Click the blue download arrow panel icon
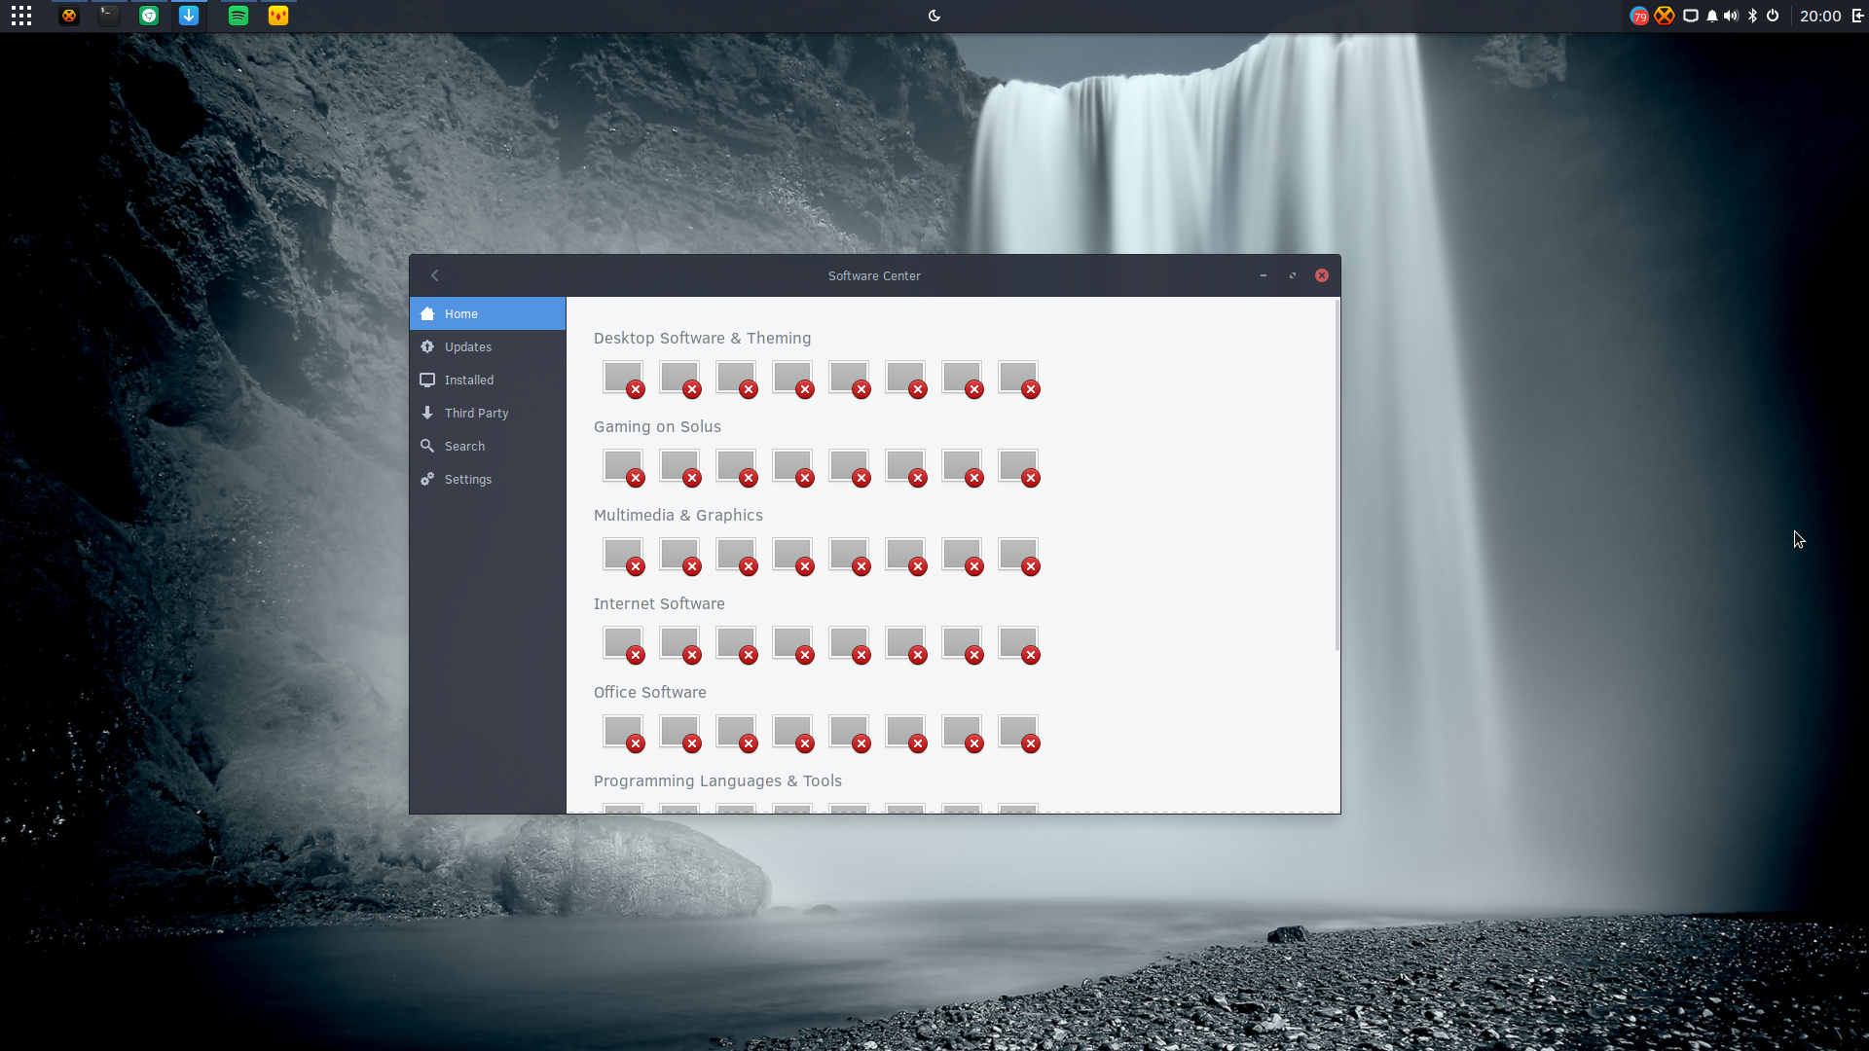This screenshot has height=1051, width=1869. [x=189, y=16]
